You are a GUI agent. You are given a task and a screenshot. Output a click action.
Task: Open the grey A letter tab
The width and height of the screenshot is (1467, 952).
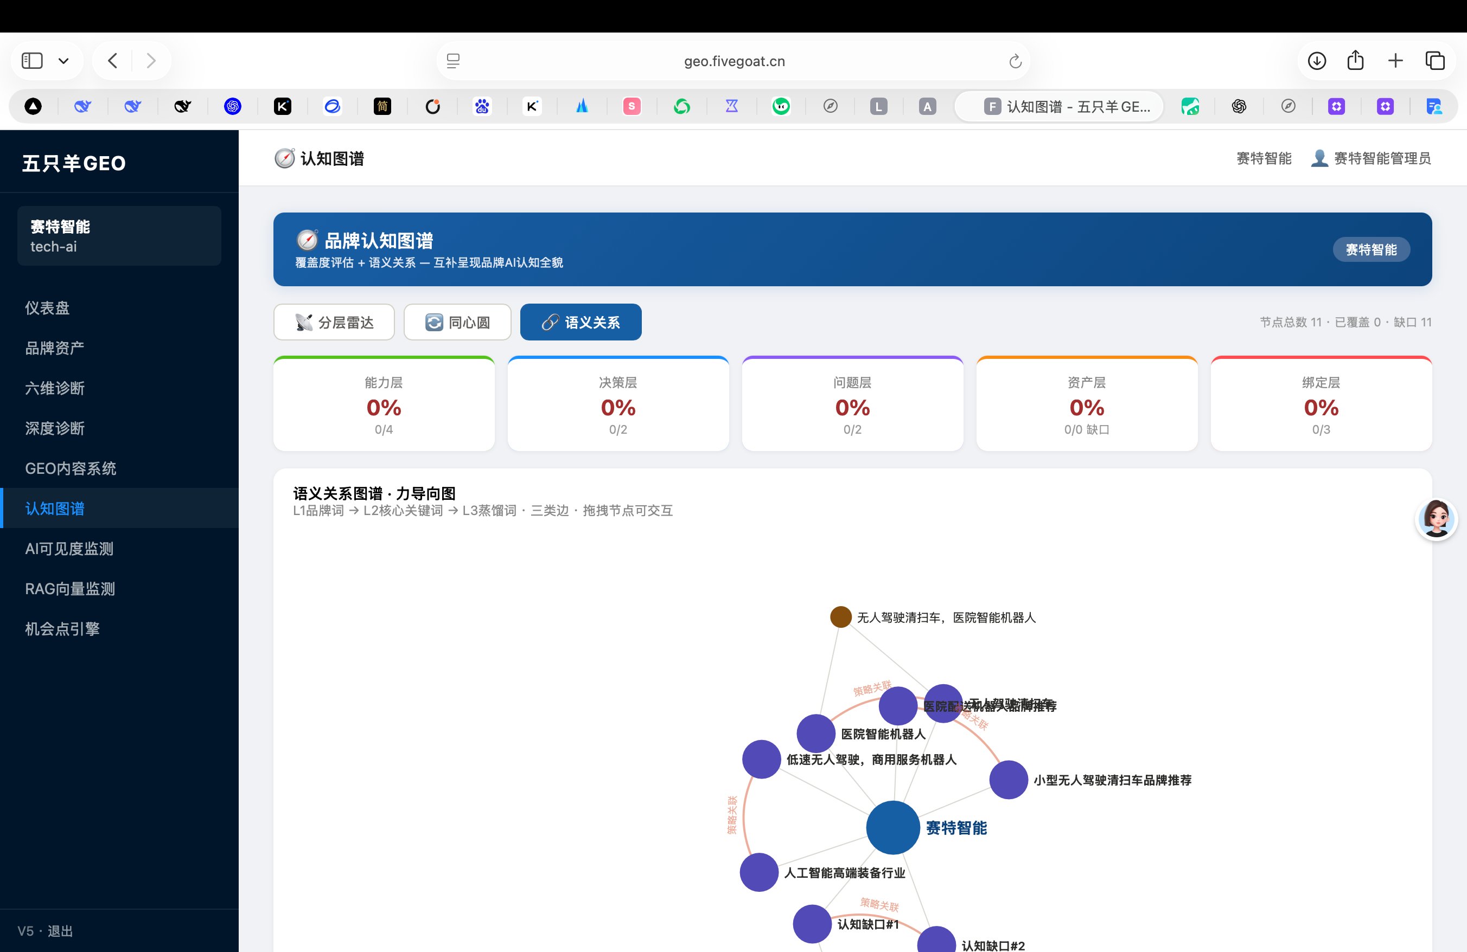(927, 106)
